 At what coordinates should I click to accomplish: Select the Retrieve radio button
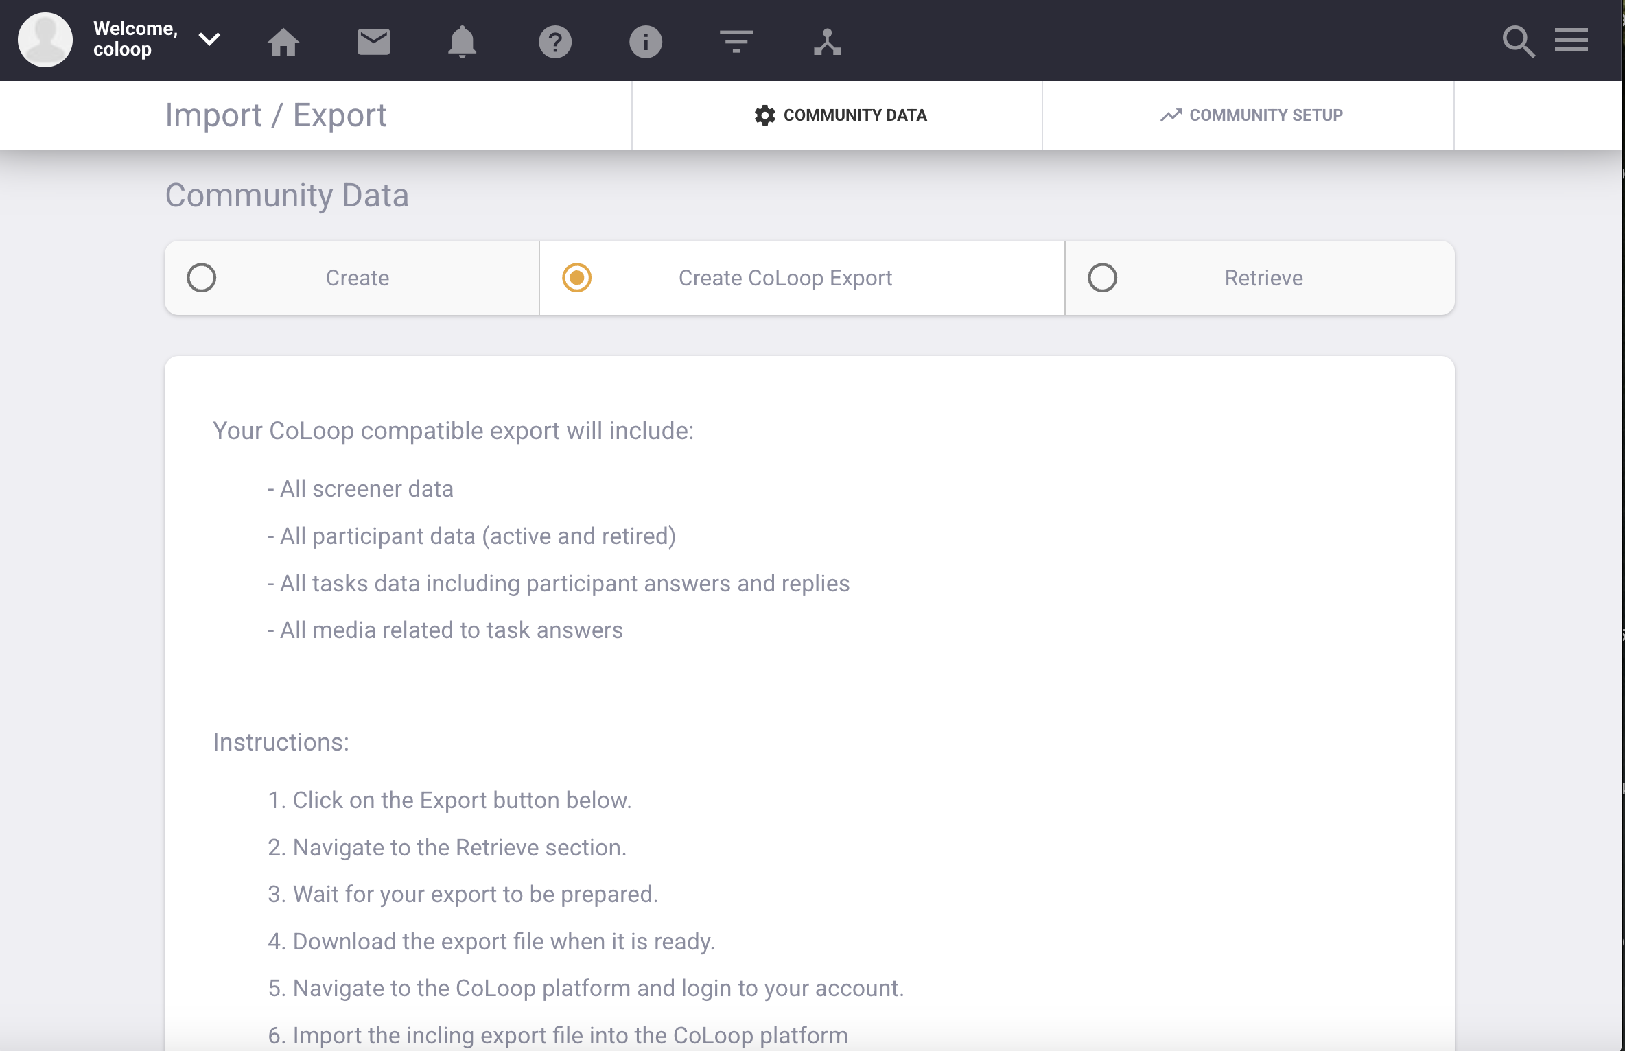coord(1103,278)
